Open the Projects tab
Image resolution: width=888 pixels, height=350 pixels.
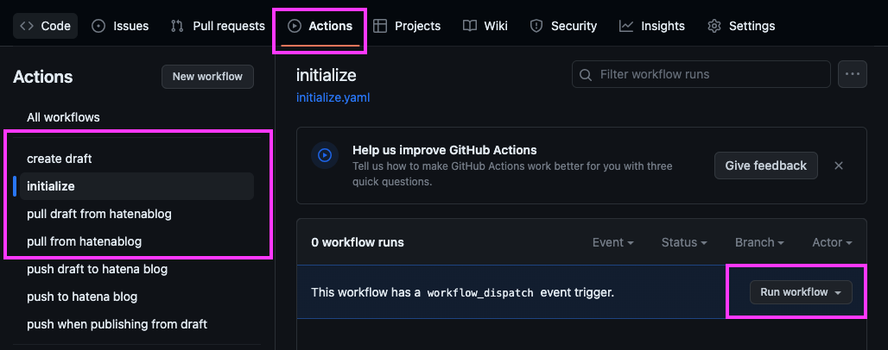coord(407,26)
